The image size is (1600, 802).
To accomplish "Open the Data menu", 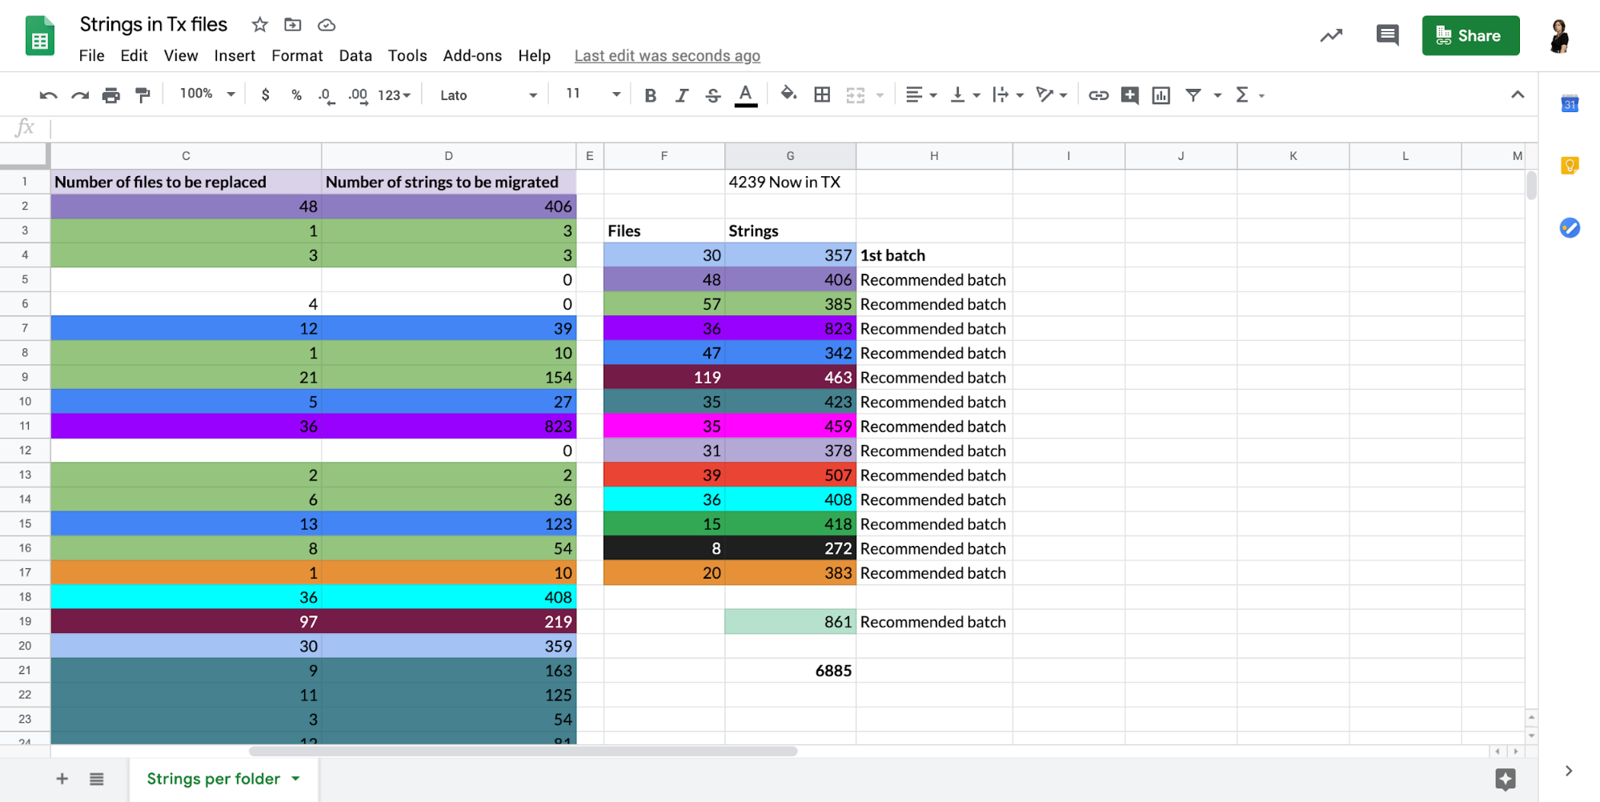I will click(x=355, y=56).
